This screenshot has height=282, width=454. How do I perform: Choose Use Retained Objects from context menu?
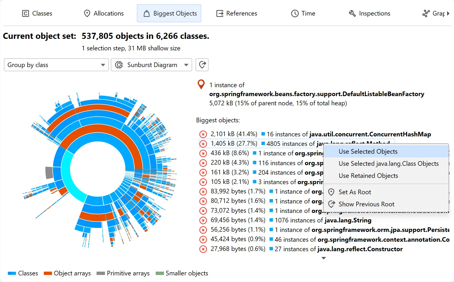tap(368, 176)
